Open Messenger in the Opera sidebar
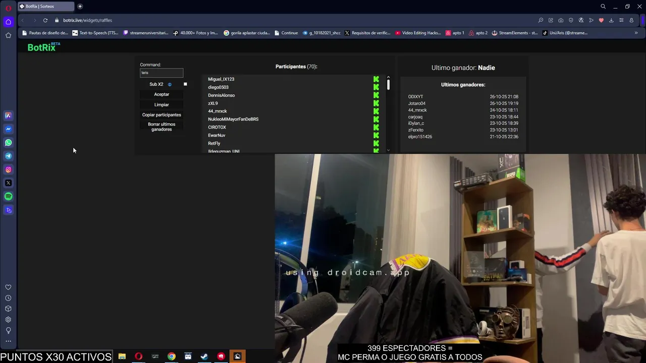This screenshot has width=646, height=363. (x=8, y=129)
